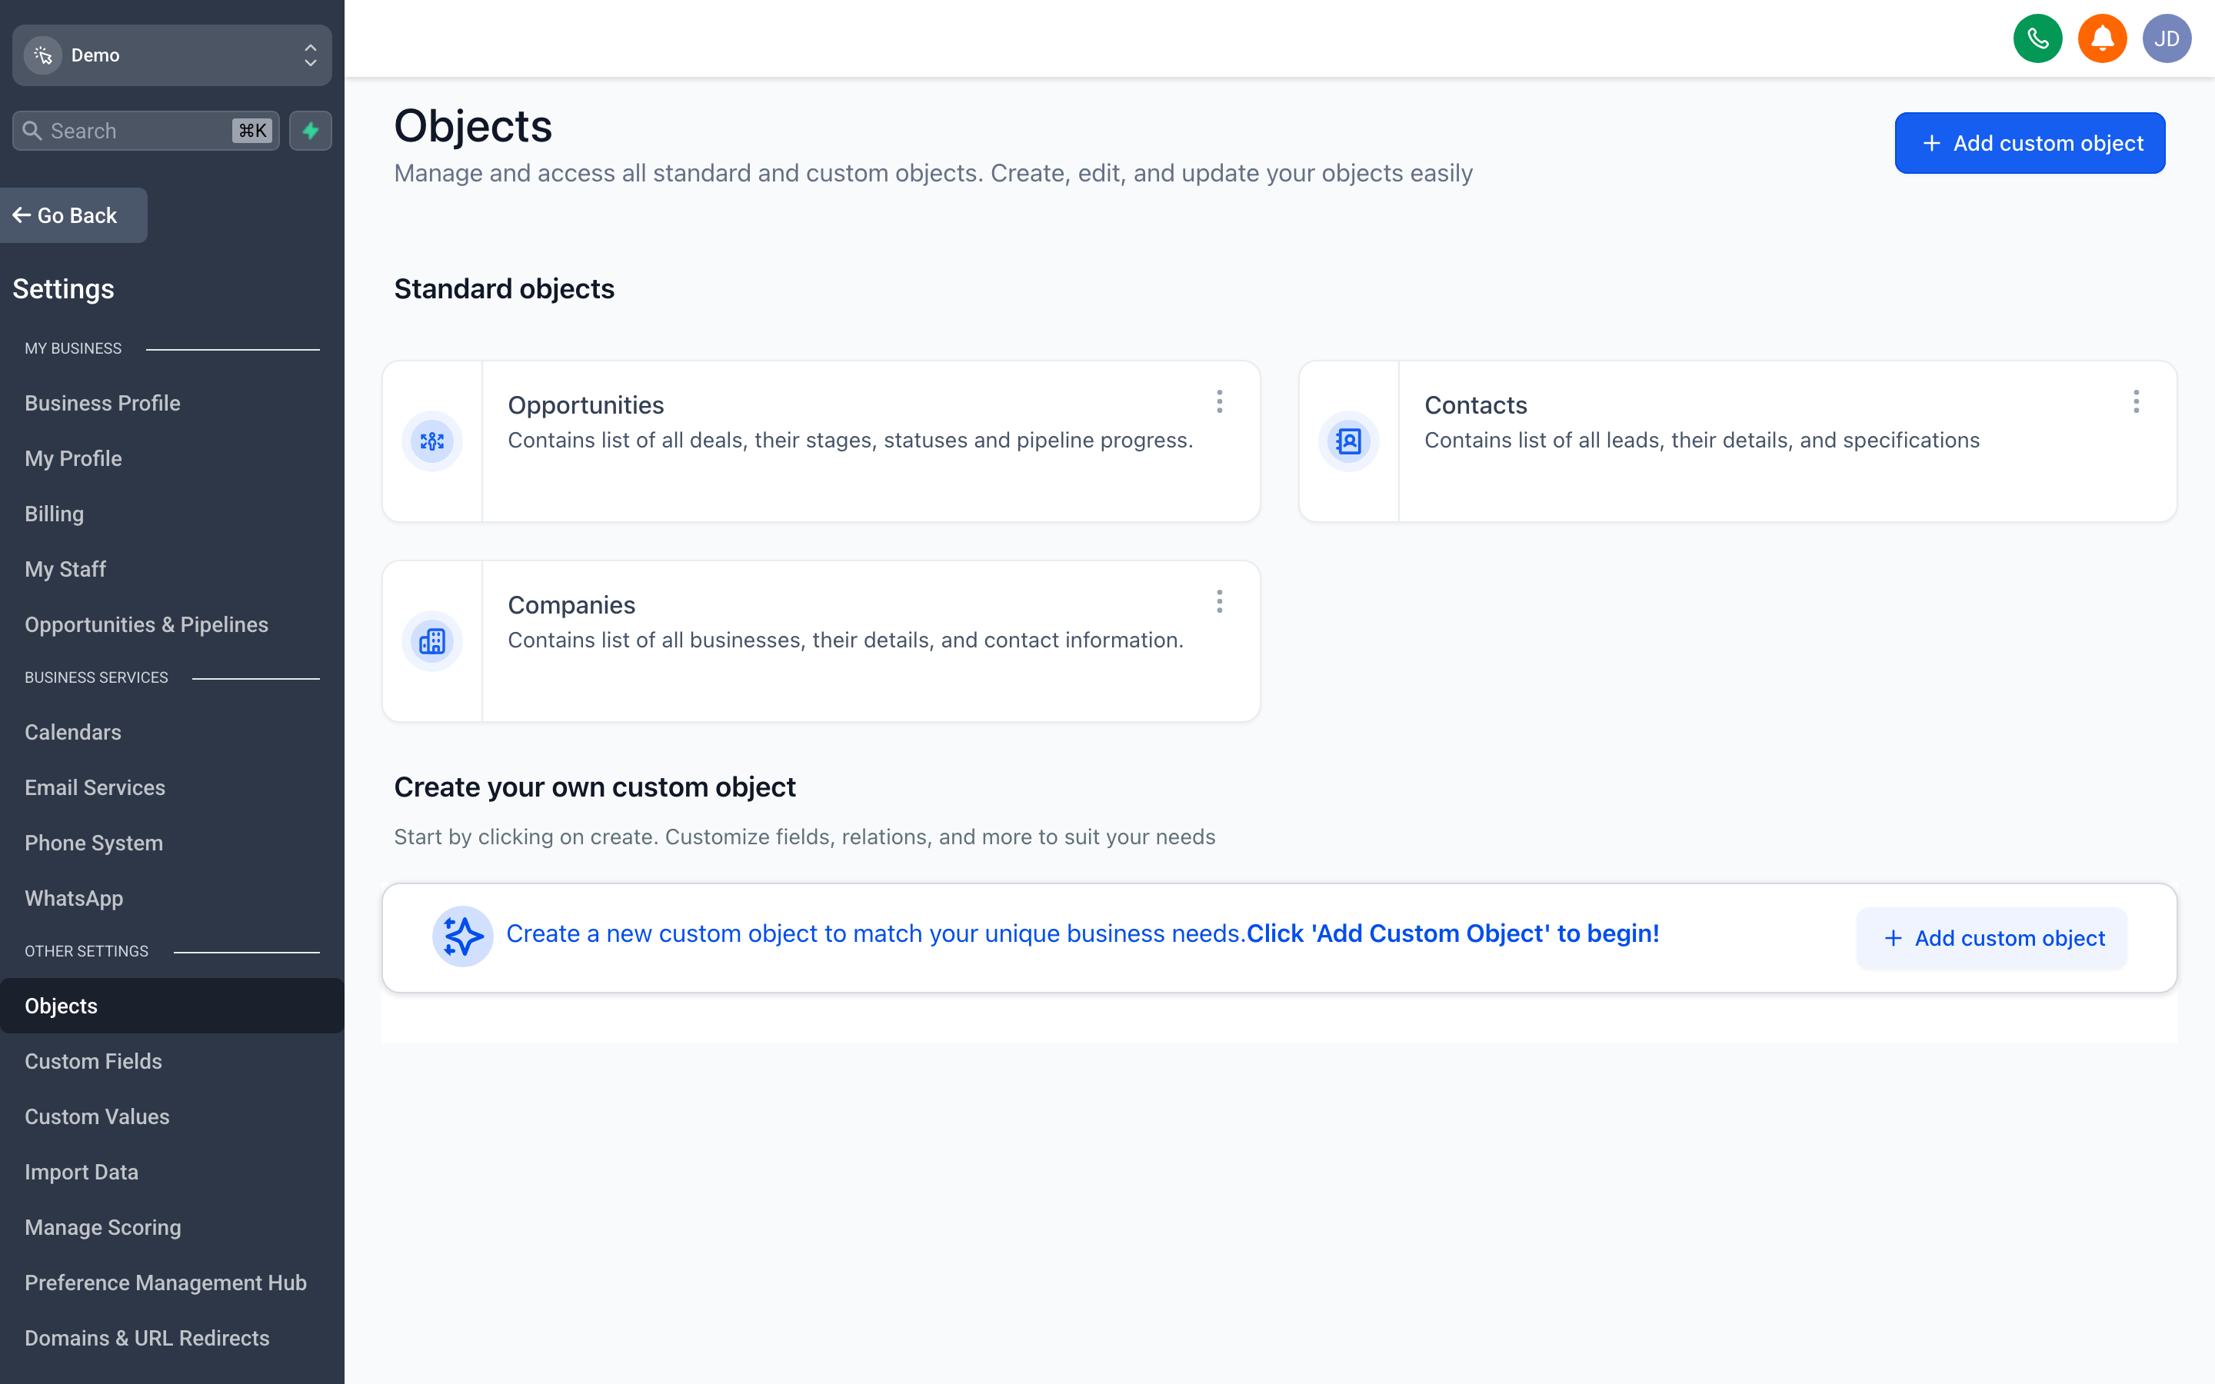Click the magnifier icon in search
This screenshot has height=1384, width=2215.
(x=32, y=131)
